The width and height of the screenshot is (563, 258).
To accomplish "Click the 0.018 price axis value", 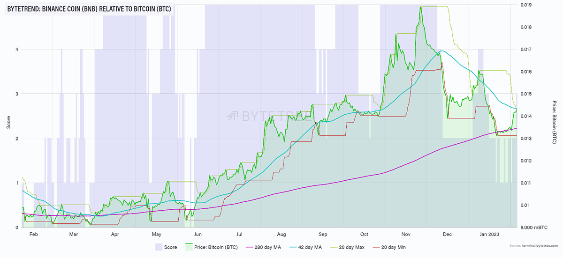I will coord(526,27).
